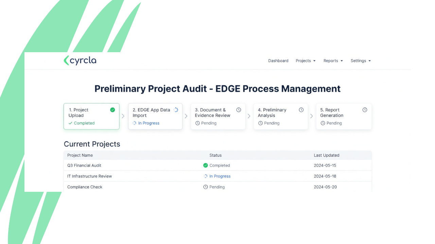Image resolution: width=435 pixels, height=244 pixels.
Task: Open the Reports dropdown
Action: pos(333,61)
